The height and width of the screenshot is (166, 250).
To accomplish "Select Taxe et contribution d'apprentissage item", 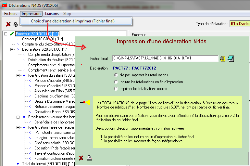I will click(x=55, y=153).
